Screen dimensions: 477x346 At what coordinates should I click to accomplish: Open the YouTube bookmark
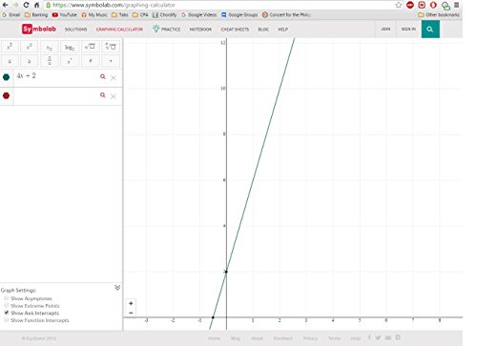point(65,14)
